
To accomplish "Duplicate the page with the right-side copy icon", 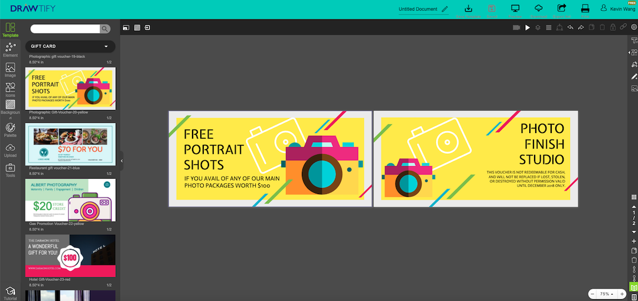I will pos(633,251).
